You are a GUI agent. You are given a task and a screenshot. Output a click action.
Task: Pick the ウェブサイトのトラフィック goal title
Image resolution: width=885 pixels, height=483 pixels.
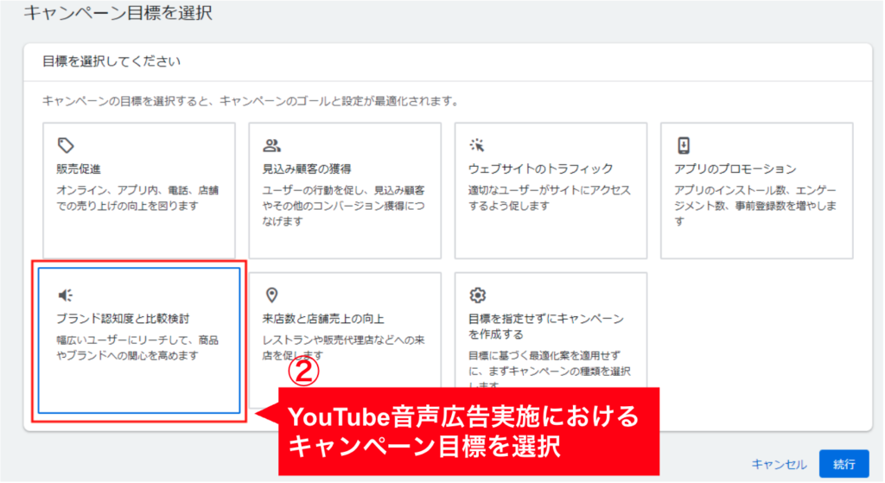tap(540, 169)
